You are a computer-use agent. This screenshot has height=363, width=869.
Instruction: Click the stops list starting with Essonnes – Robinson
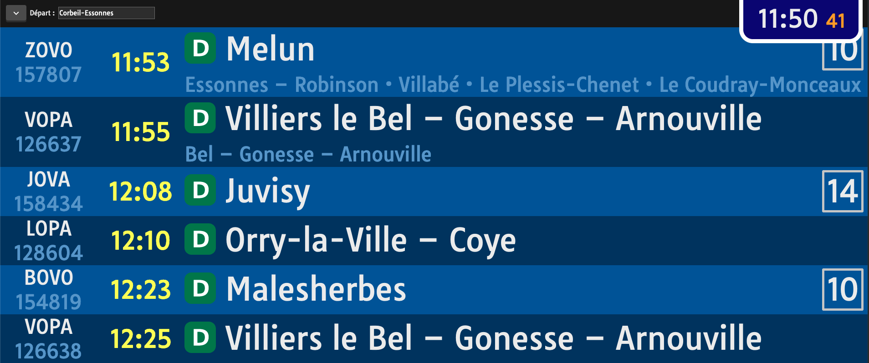[x=523, y=85]
